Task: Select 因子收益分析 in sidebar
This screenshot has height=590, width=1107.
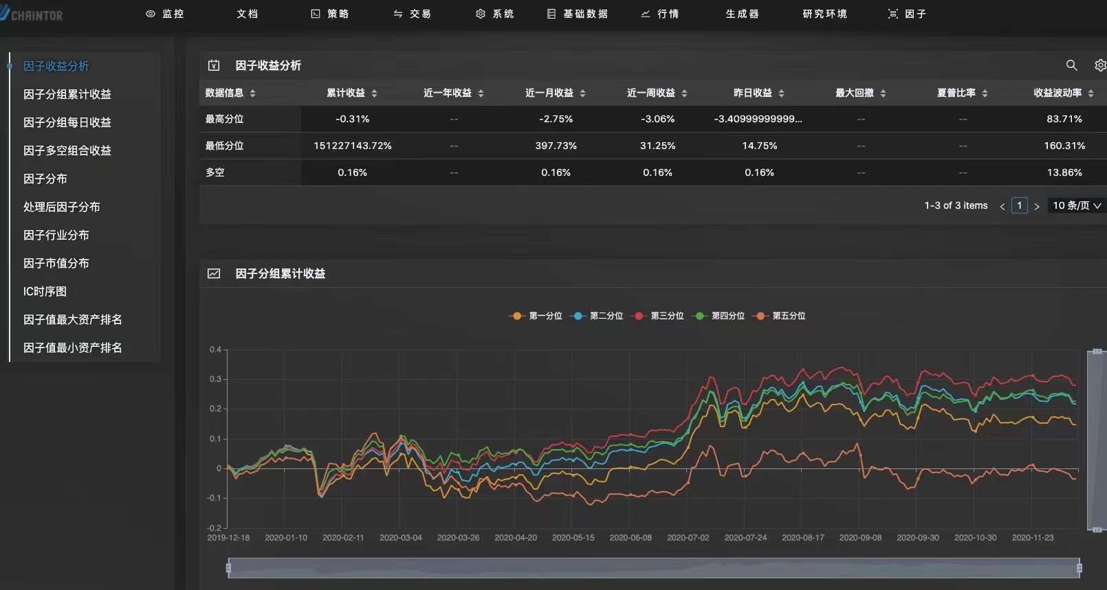Action: pos(56,66)
